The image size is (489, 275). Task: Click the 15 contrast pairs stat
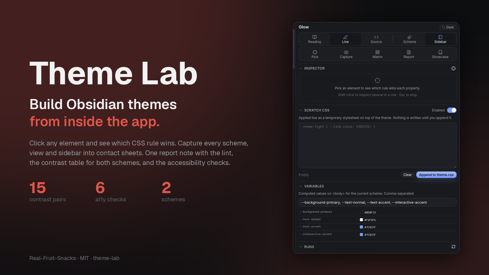click(48, 192)
